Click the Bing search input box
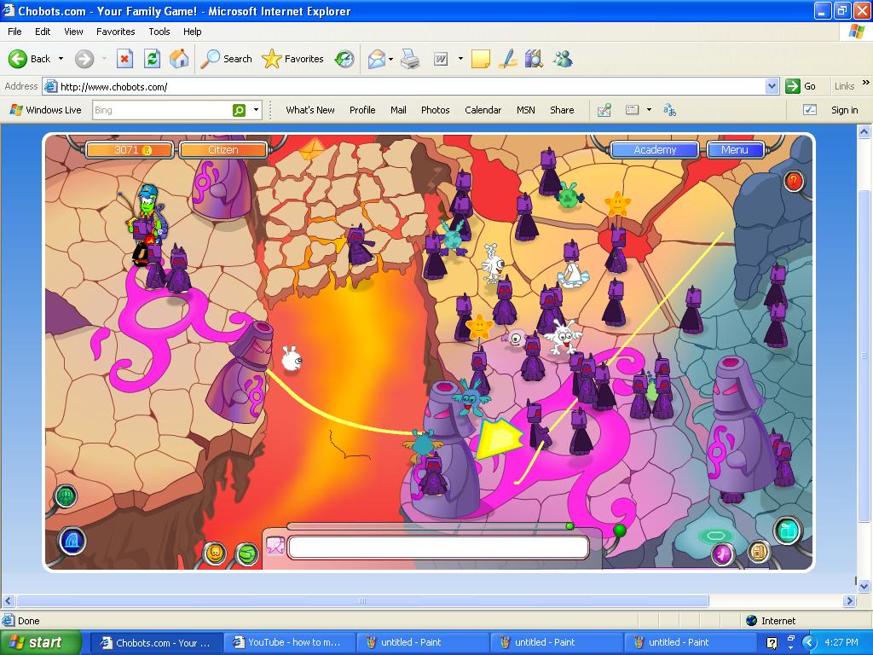Image resolution: width=873 pixels, height=655 pixels. [x=162, y=110]
